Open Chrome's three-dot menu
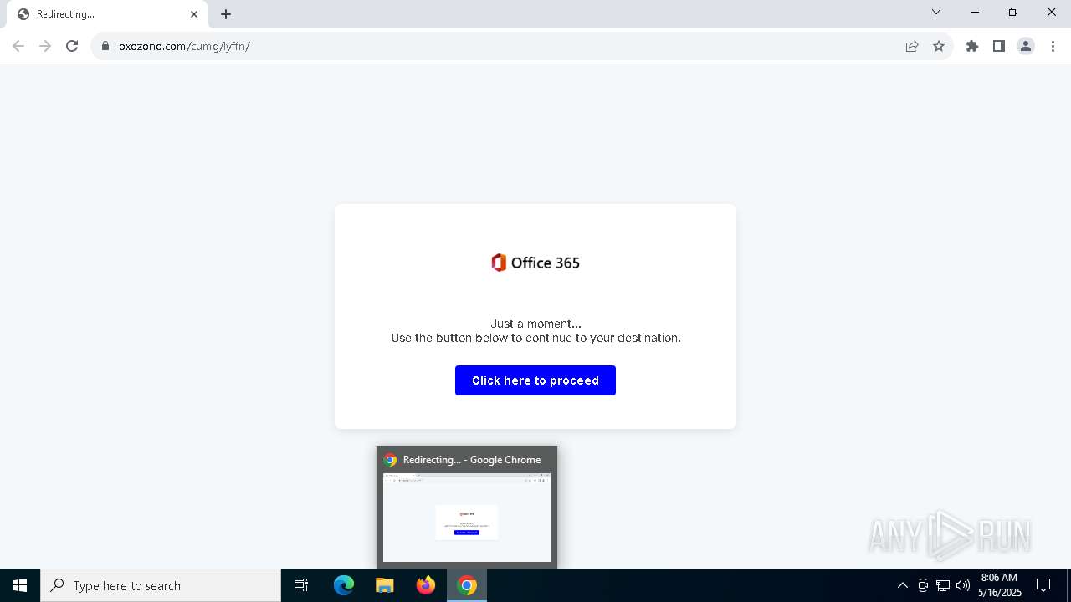The height and width of the screenshot is (602, 1071). click(1053, 46)
